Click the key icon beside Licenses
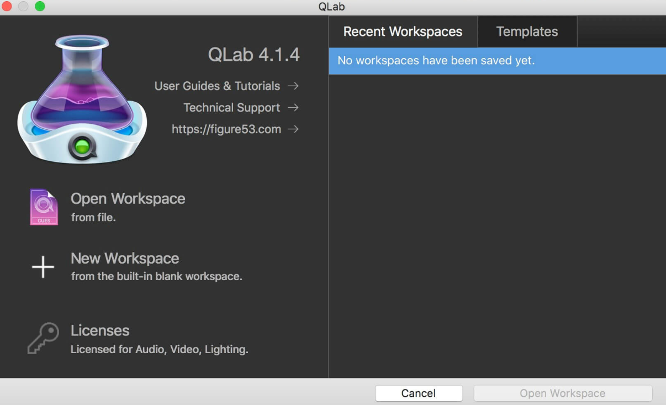 [43, 339]
